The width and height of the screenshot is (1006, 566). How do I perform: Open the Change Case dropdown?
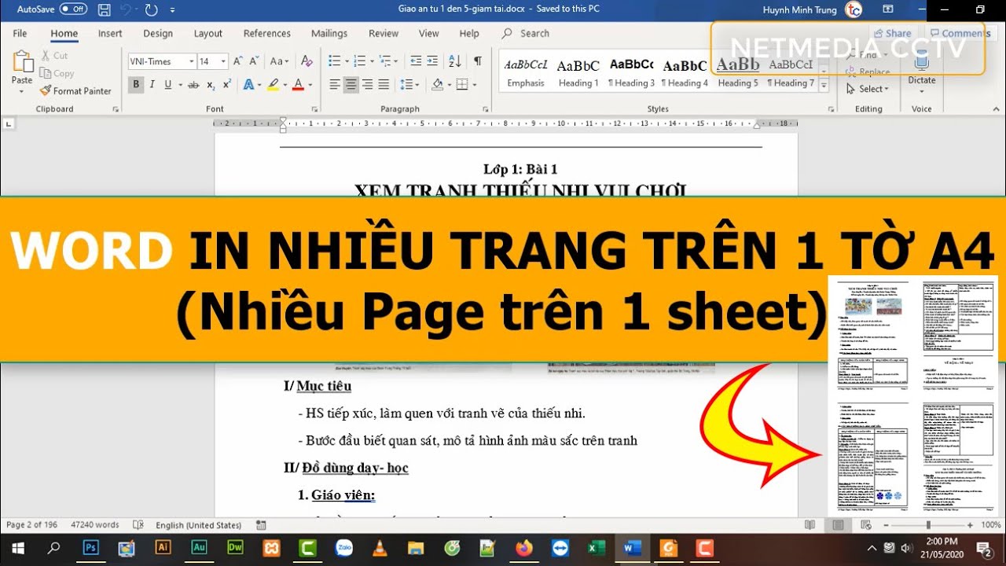click(x=280, y=61)
